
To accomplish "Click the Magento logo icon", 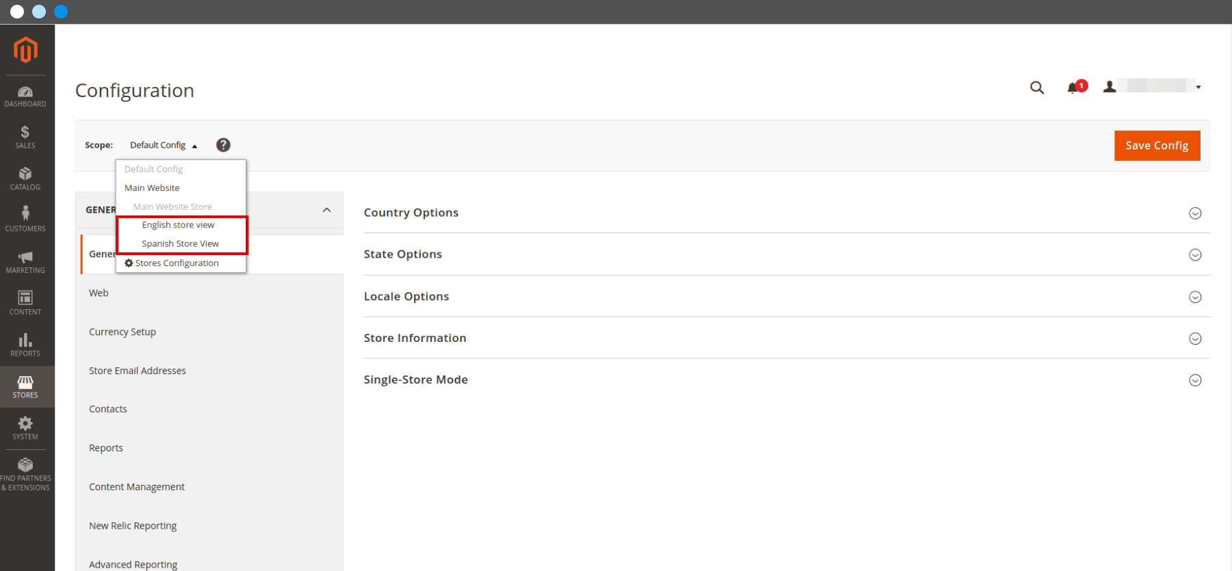I will [25, 50].
